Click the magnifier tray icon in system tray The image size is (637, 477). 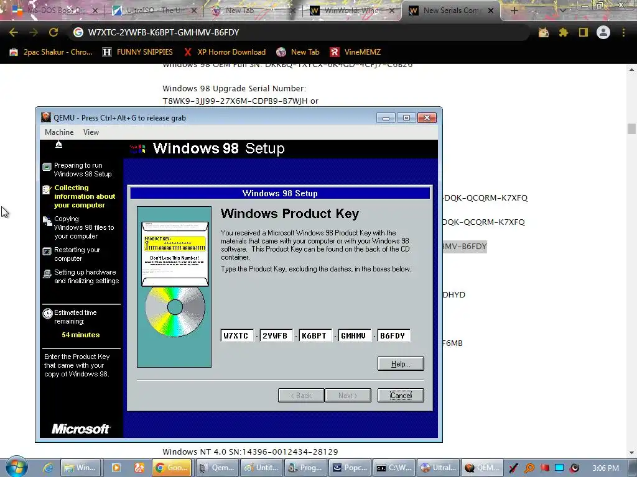[x=529, y=468]
